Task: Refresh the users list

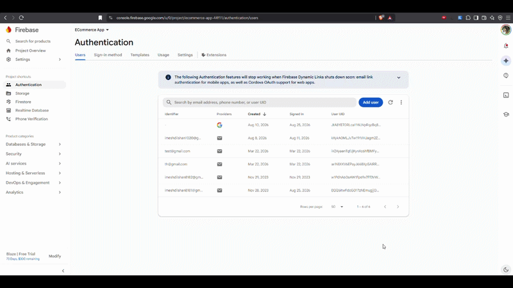Action: [x=391, y=102]
